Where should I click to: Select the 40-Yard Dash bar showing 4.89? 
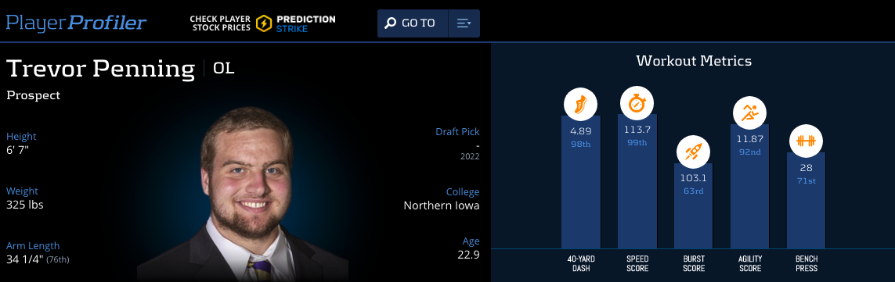click(580, 182)
